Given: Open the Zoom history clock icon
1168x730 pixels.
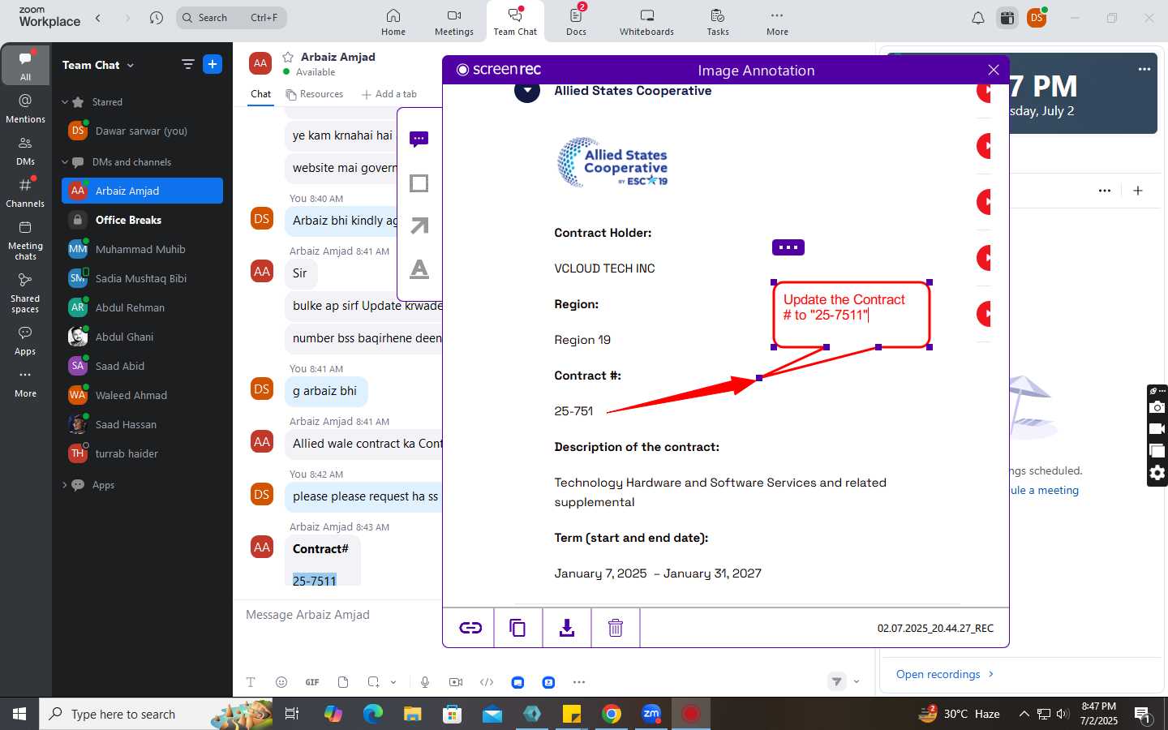Looking at the screenshot, I should 157,18.
